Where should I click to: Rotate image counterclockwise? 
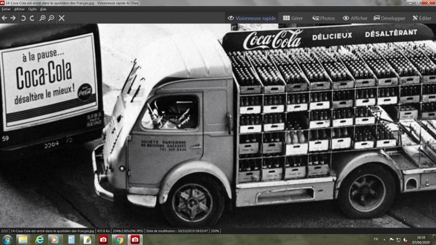pos(23,18)
